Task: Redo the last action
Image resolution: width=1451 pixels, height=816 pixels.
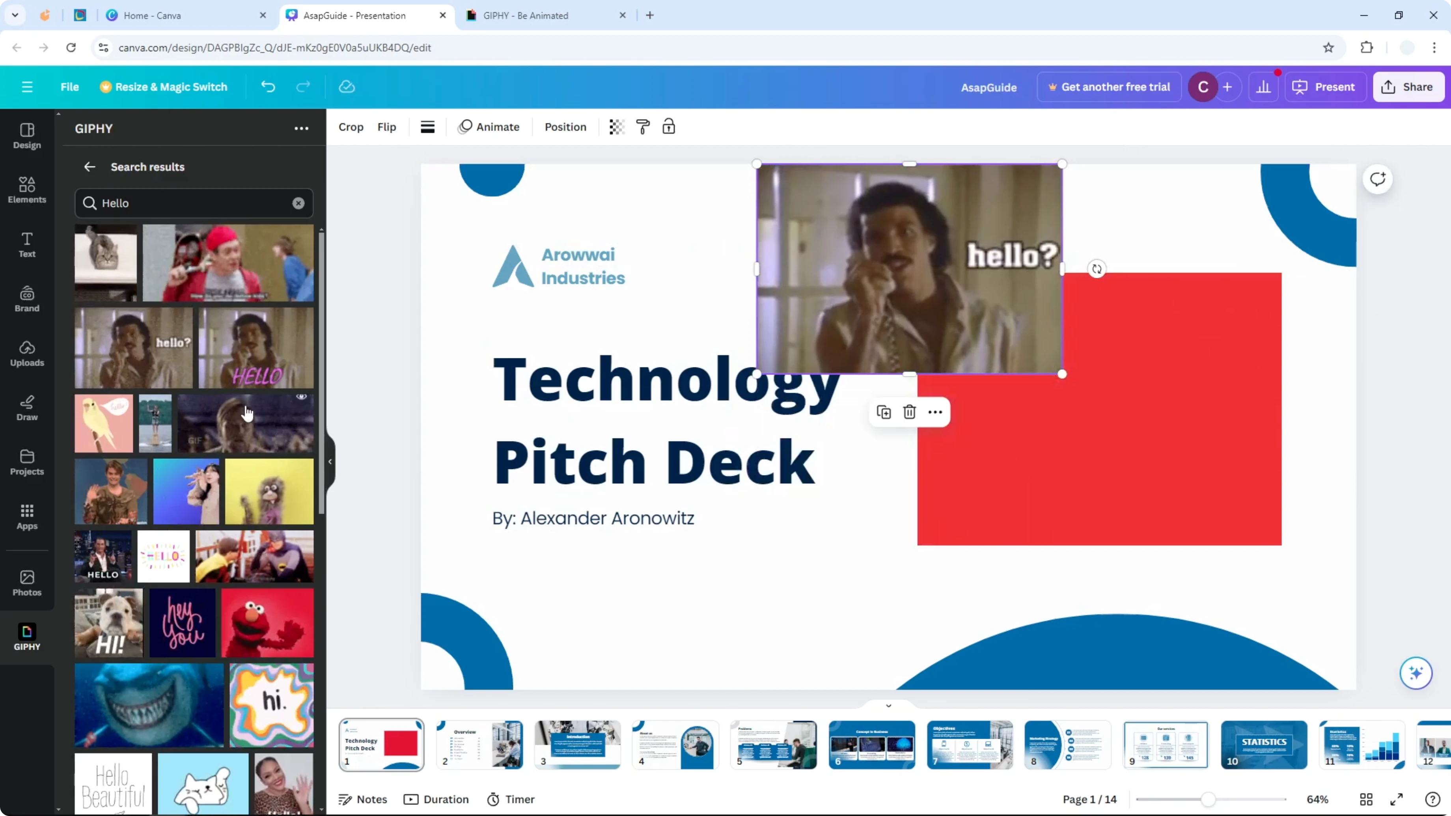Action: [x=303, y=87]
